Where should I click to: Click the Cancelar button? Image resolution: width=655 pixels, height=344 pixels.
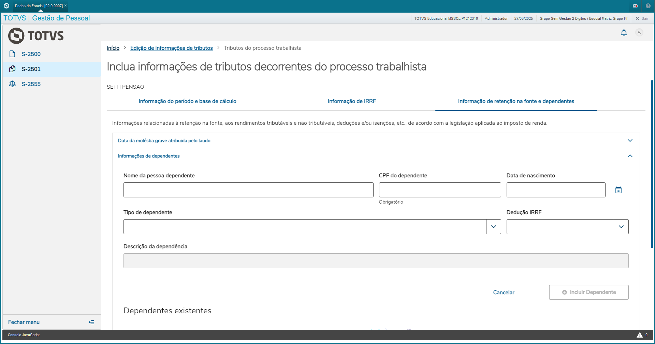pyautogui.click(x=504, y=293)
